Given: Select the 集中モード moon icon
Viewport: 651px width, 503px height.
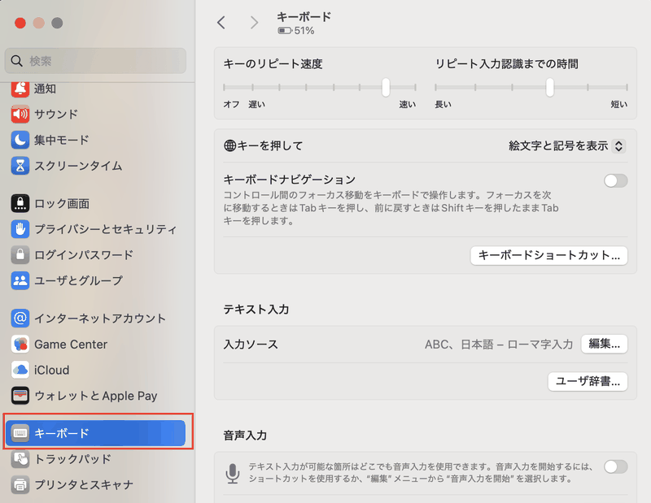Looking at the screenshot, I should click(20, 140).
